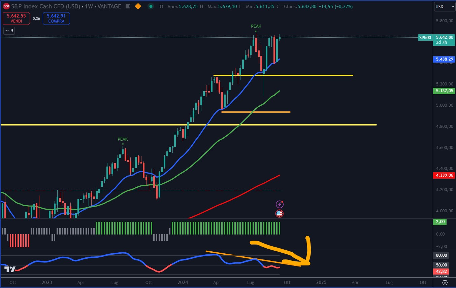The image size is (456, 288).
Task: Click the TradingView logo on the chart
Action: point(10,269)
